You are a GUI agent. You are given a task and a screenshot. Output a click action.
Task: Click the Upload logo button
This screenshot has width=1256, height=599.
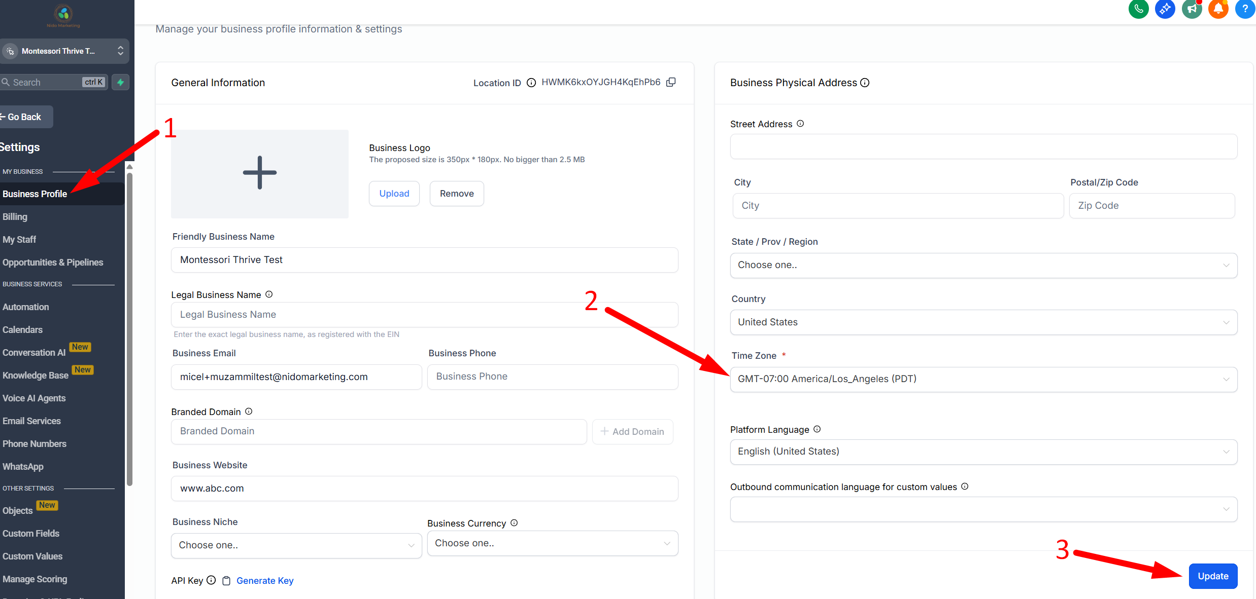point(394,194)
